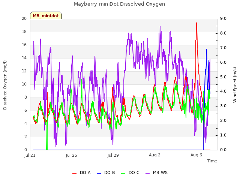Click the 1.0 value on wind axis

pos(223,135)
